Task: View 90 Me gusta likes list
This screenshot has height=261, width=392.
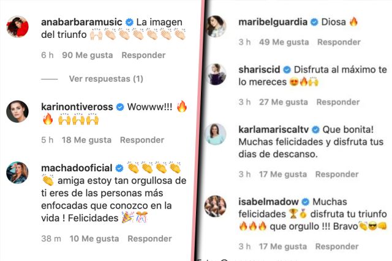Action: click(x=88, y=55)
